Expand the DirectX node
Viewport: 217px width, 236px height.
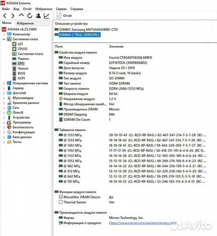pyautogui.click(x=4, y=113)
